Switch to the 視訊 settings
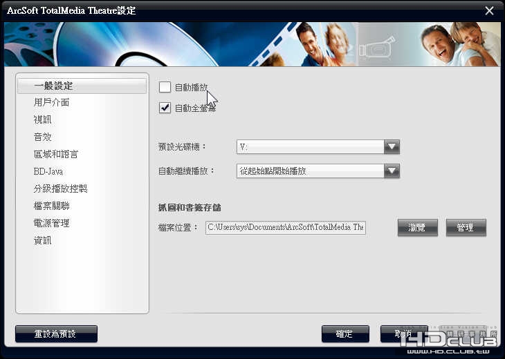The image size is (505, 359). 42,120
